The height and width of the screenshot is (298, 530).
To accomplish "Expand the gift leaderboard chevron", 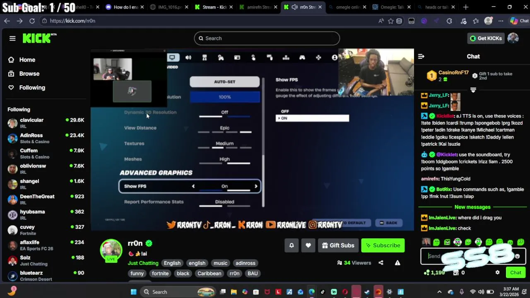I will (x=473, y=90).
